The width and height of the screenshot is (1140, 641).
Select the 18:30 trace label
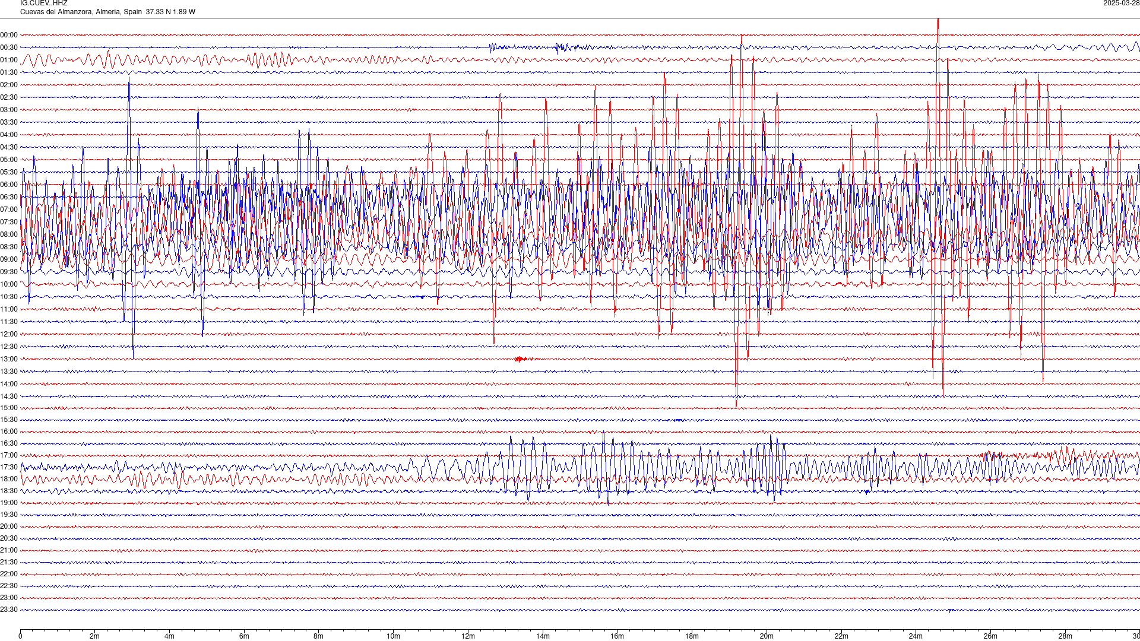click(x=9, y=491)
